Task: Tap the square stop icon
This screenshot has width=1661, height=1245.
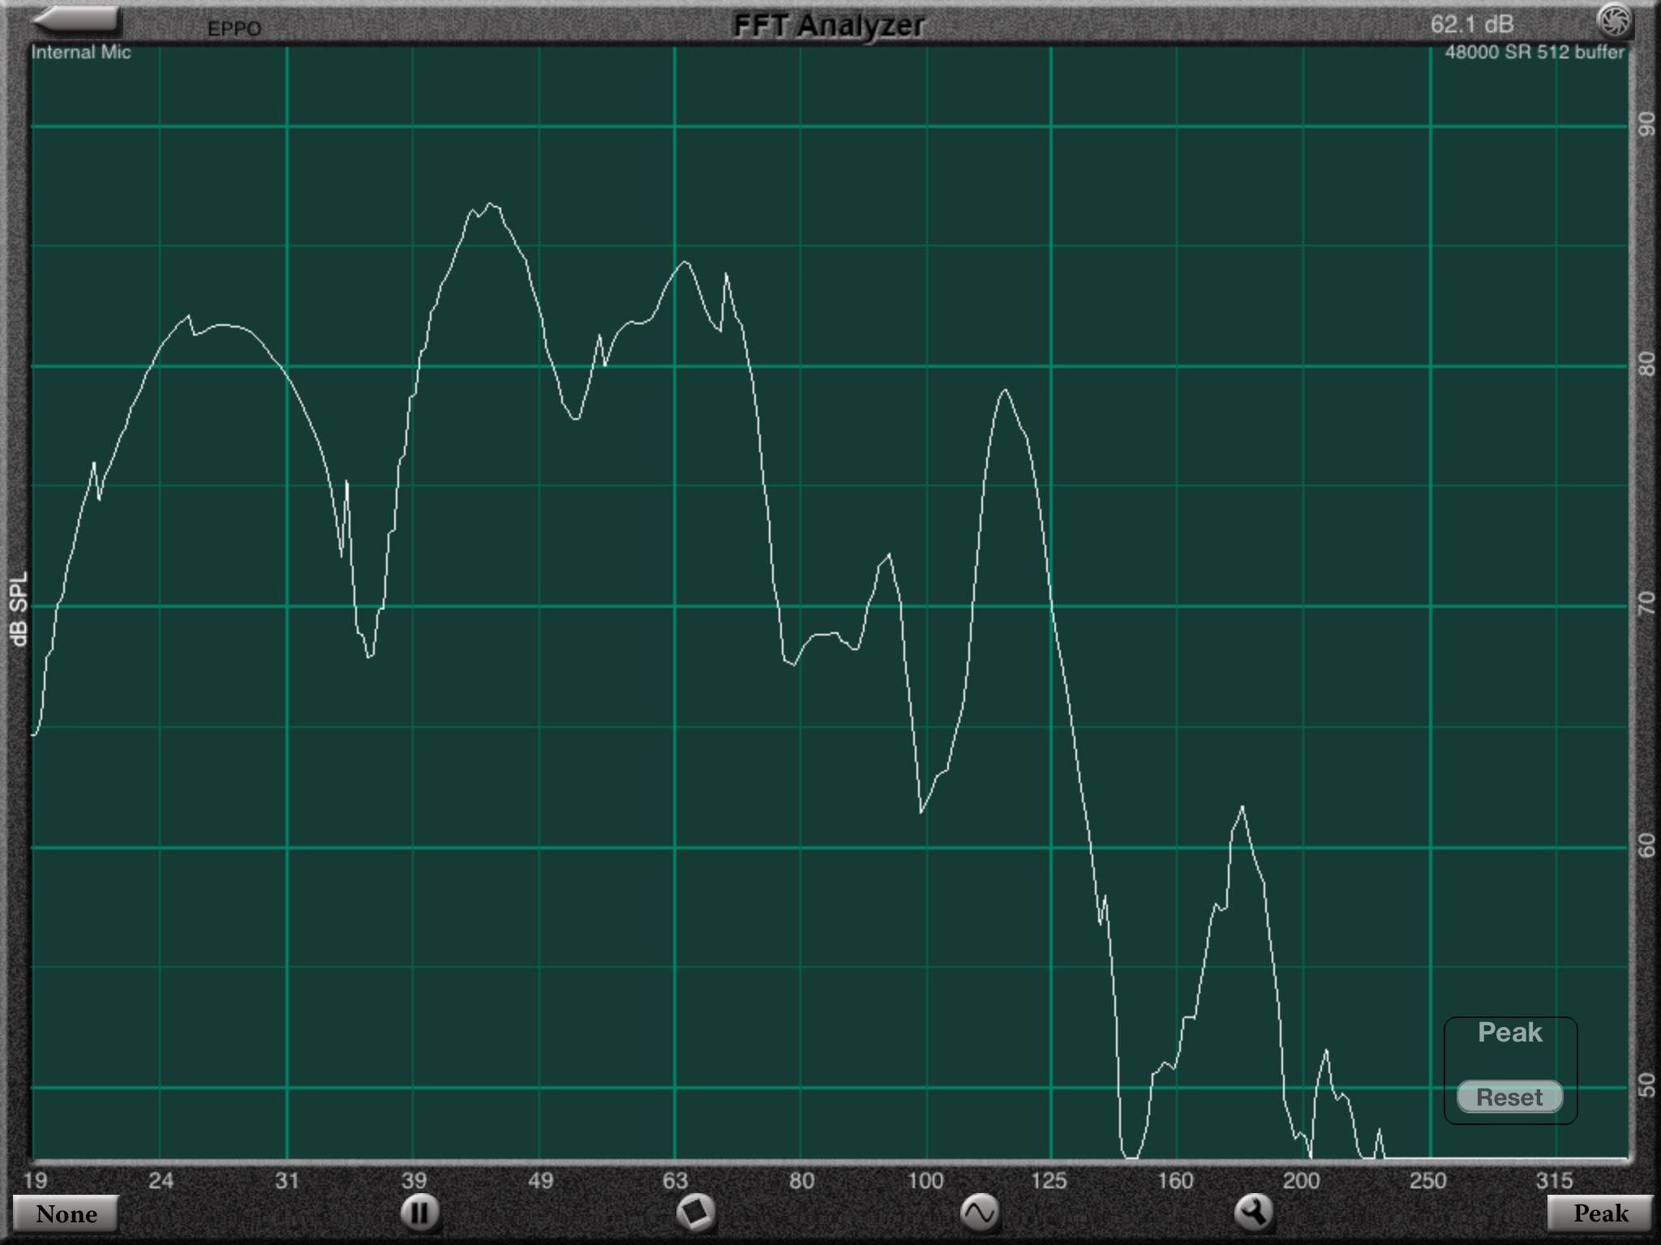Action: point(695,1213)
